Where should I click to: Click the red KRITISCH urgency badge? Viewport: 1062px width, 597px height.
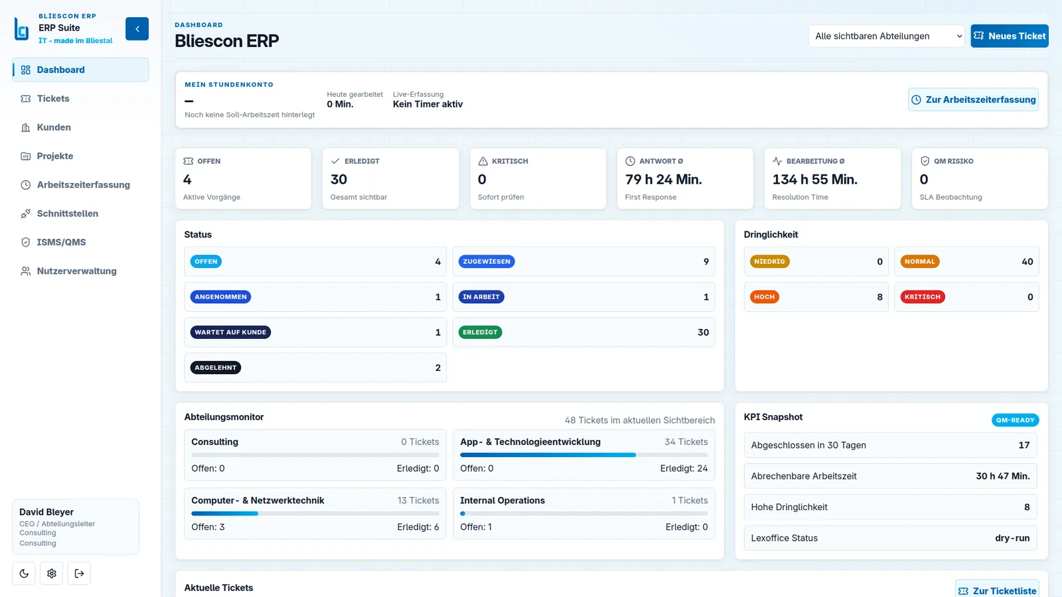tap(922, 297)
